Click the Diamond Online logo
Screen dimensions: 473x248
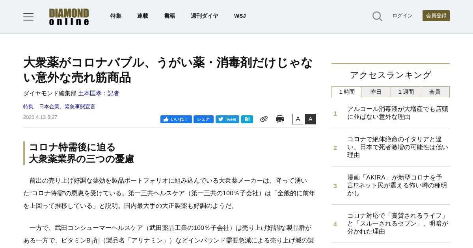(x=69, y=17)
